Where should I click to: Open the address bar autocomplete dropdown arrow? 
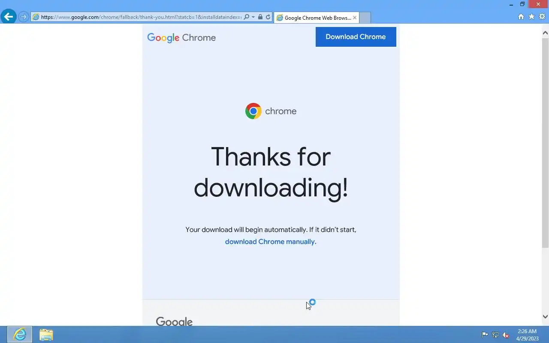(253, 17)
